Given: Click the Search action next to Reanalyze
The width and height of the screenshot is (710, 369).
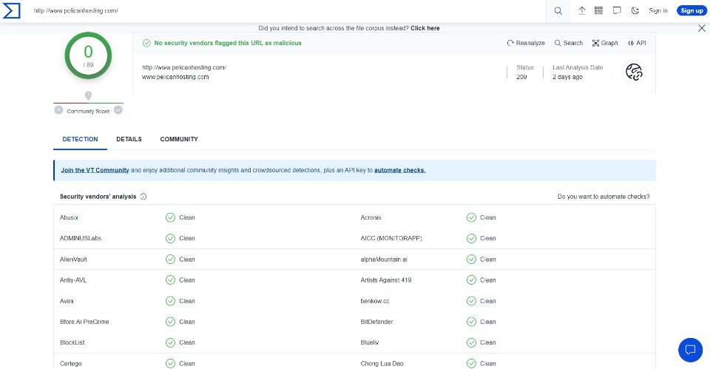Looking at the screenshot, I should pyautogui.click(x=569, y=43).
